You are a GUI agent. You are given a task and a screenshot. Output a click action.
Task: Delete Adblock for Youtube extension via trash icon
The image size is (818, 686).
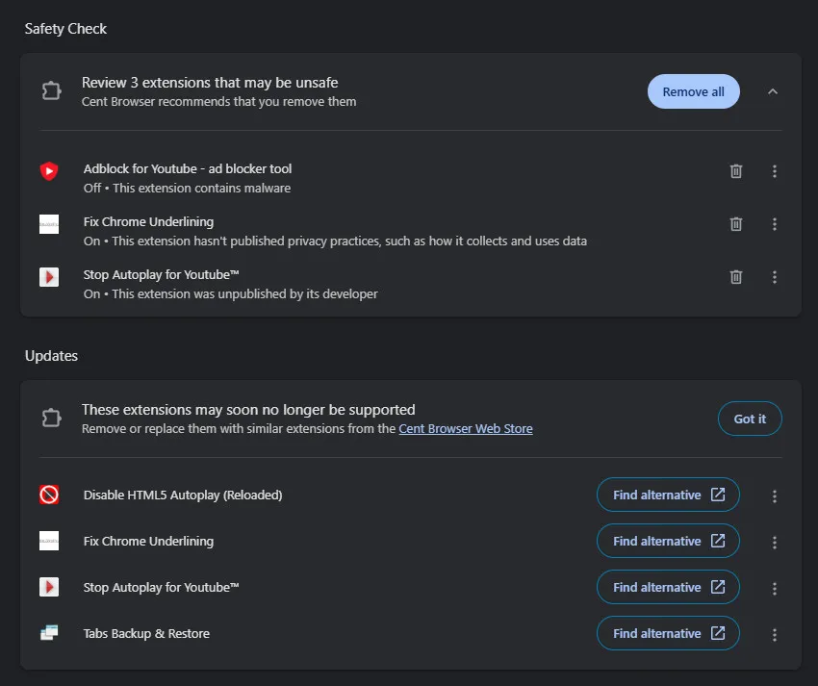pyautogui.click(x=735, y=171)
